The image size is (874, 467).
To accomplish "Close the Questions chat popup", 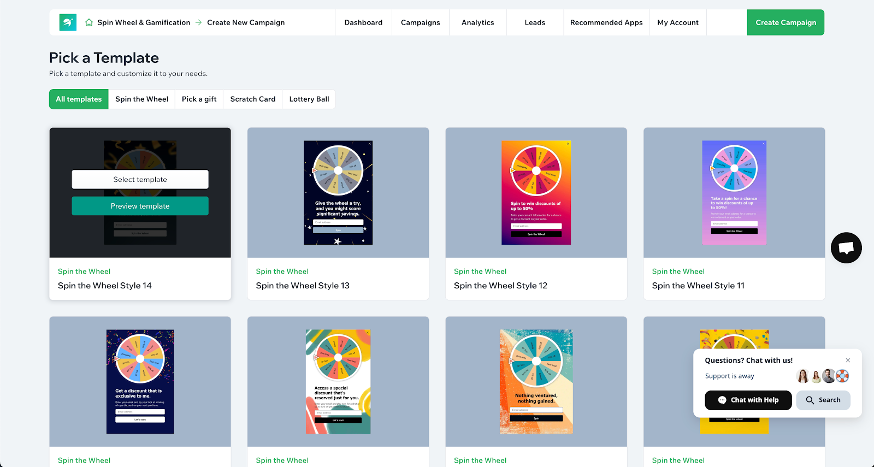I will (848, 360).
